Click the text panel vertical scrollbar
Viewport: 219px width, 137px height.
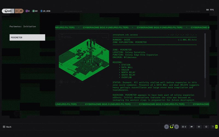pyautogui.click(x=205, y=65)
